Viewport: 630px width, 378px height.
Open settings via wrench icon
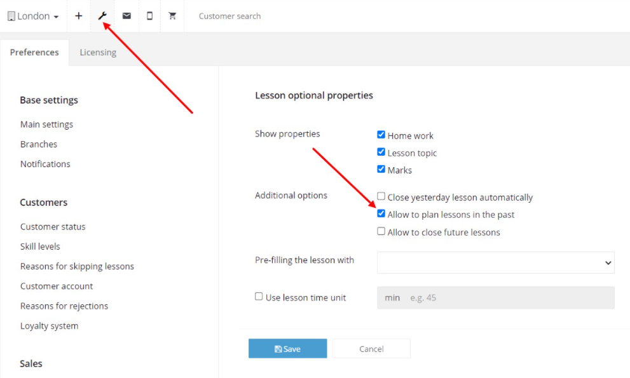pos(102,16)
